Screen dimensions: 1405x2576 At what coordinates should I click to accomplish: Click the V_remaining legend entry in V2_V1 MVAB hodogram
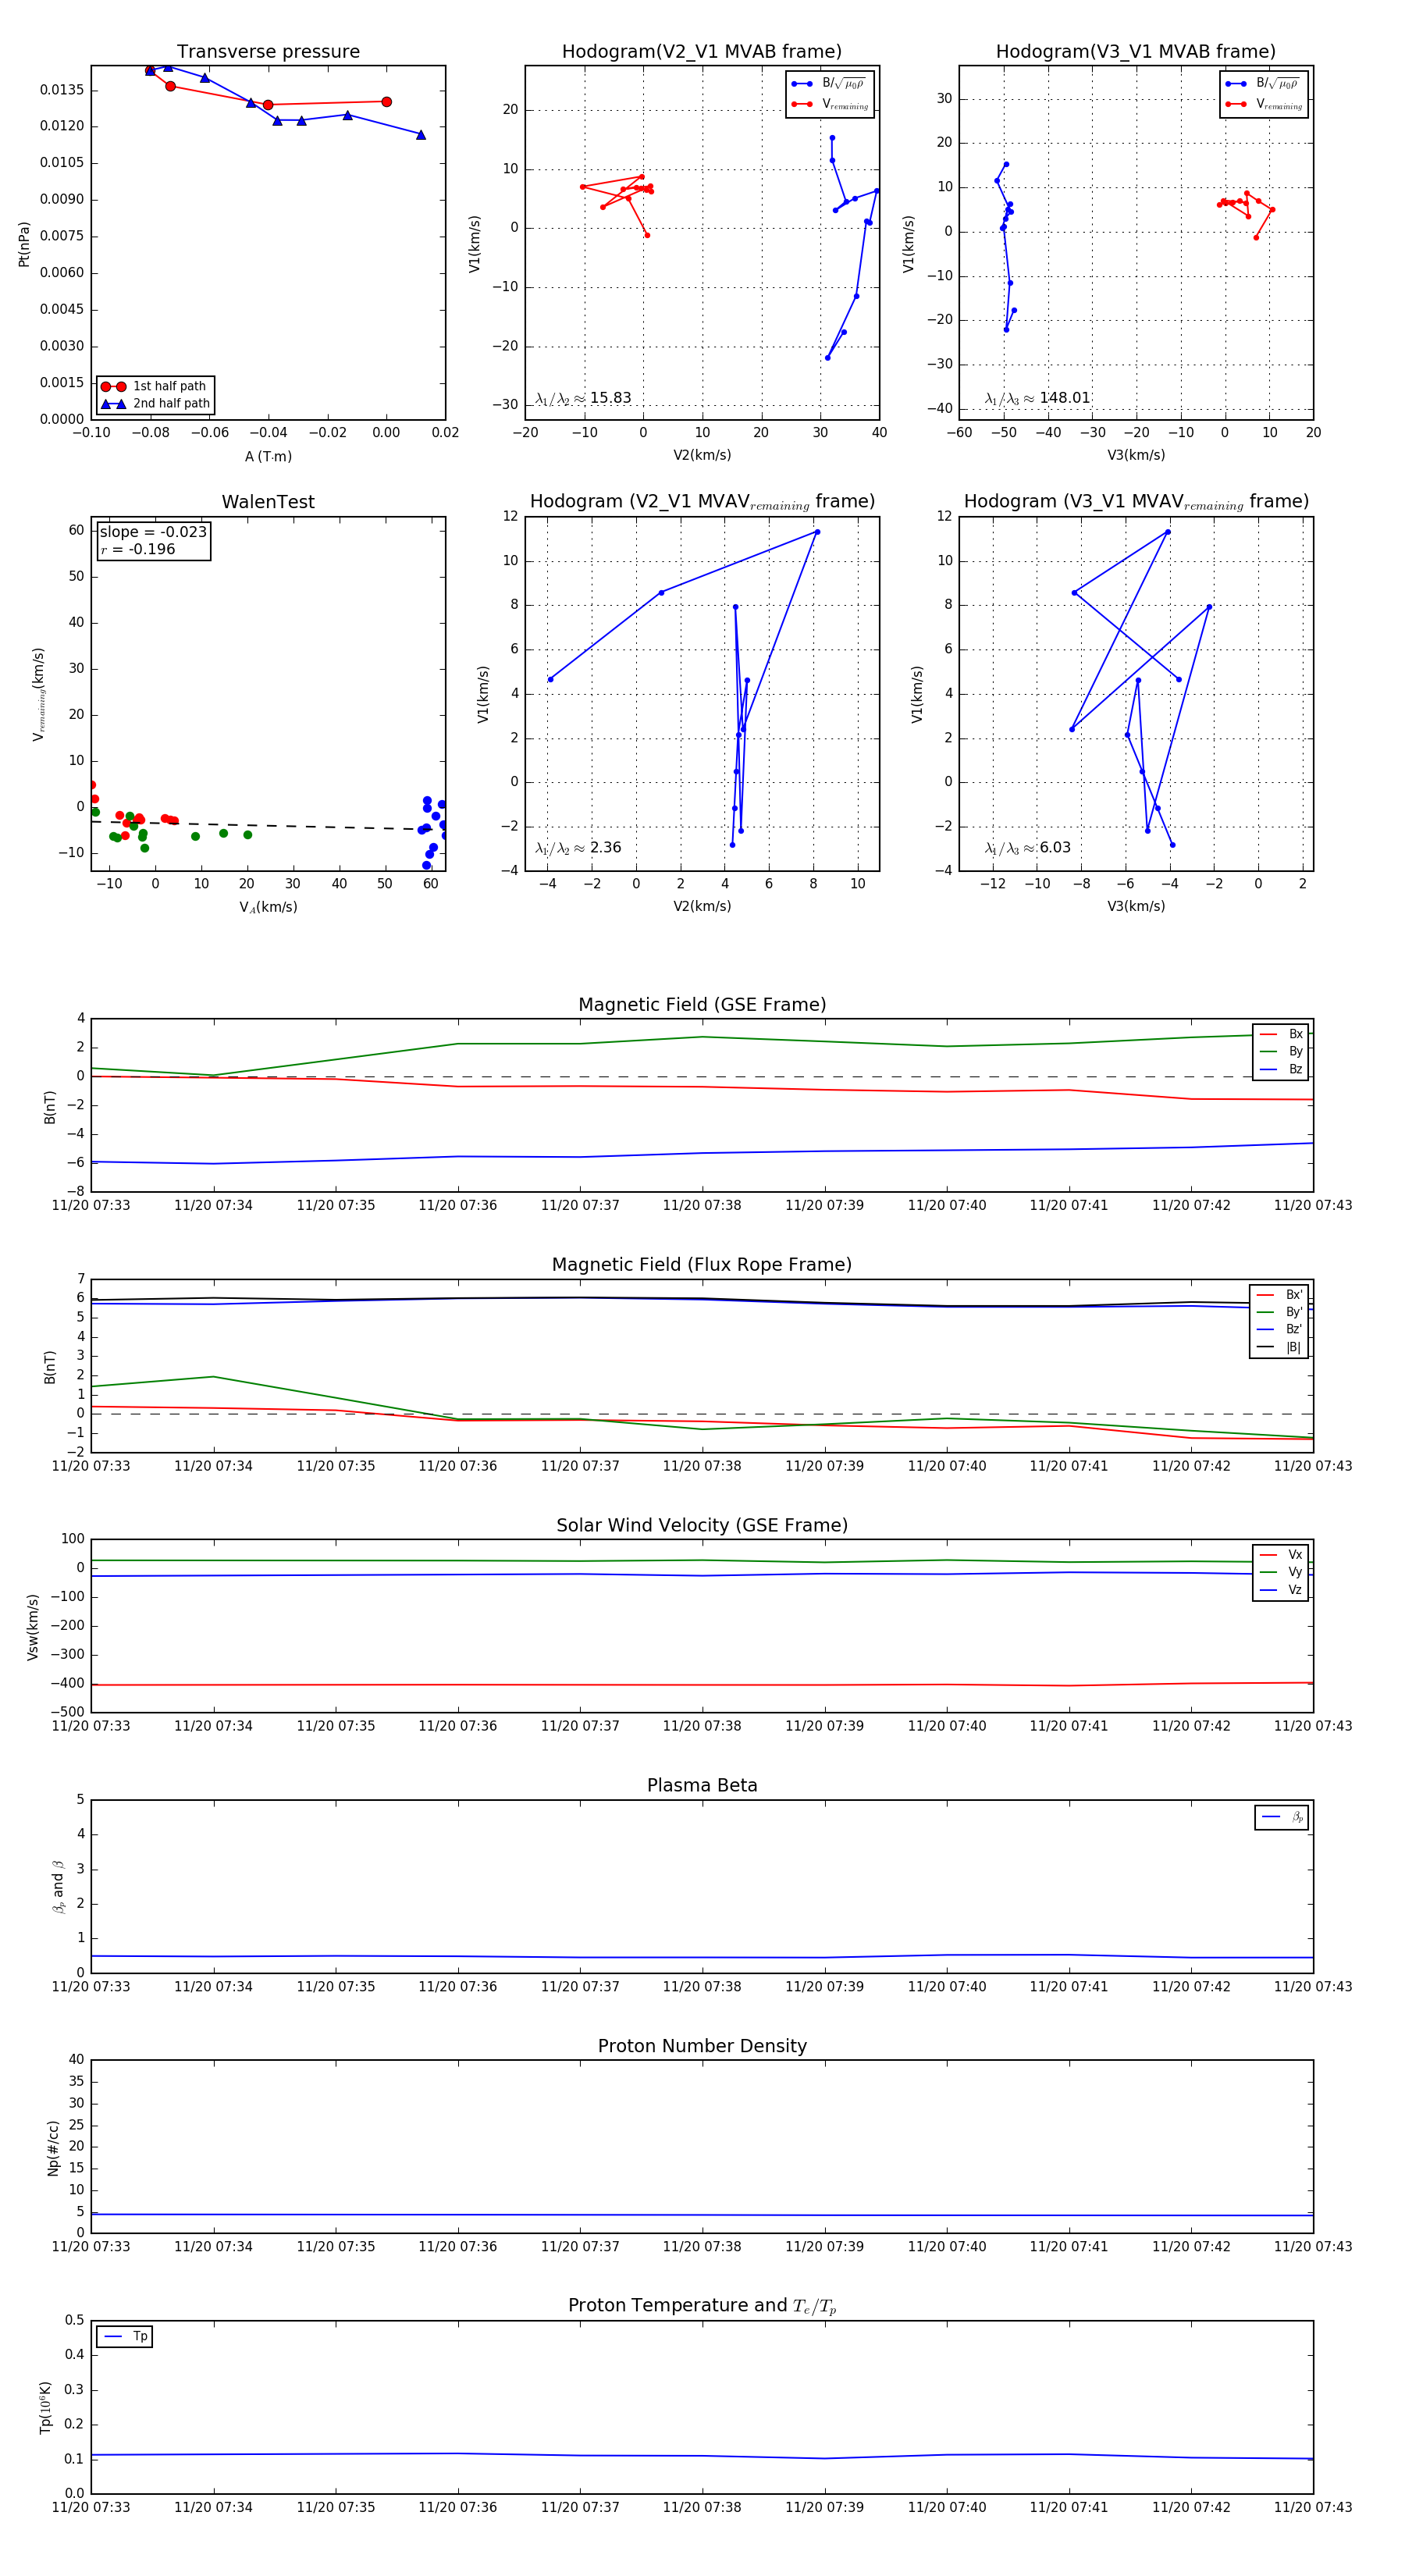[x=830, y=104]
